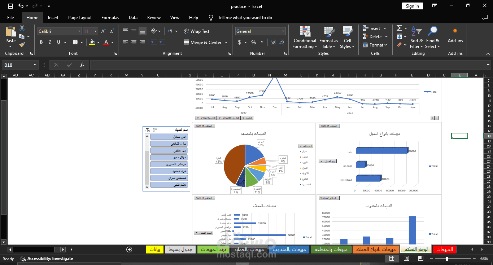The image size is (493, 265).
Task: Expand Format as Table menu
Action: [329, 37]
